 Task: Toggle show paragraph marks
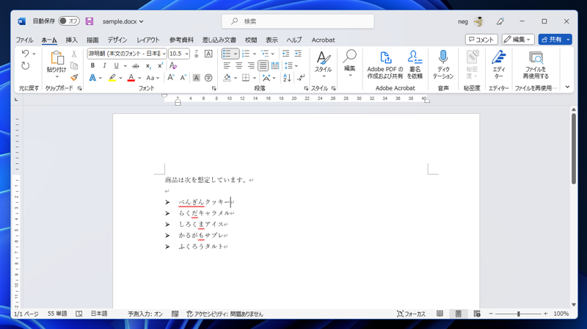(301, 78)
